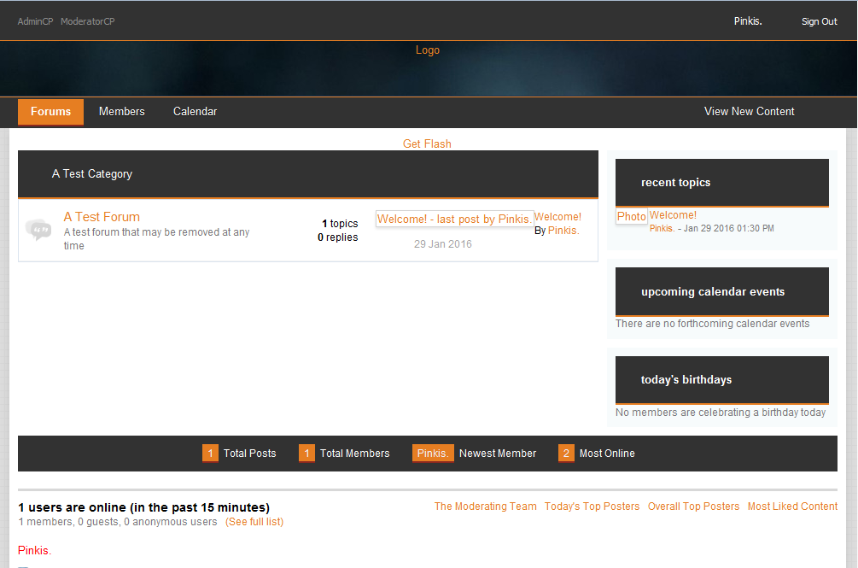Image resolution: width=858 pixels, height=568 pixels.
Task: Open the Calendar tab
Action: [x=195, y=112]
